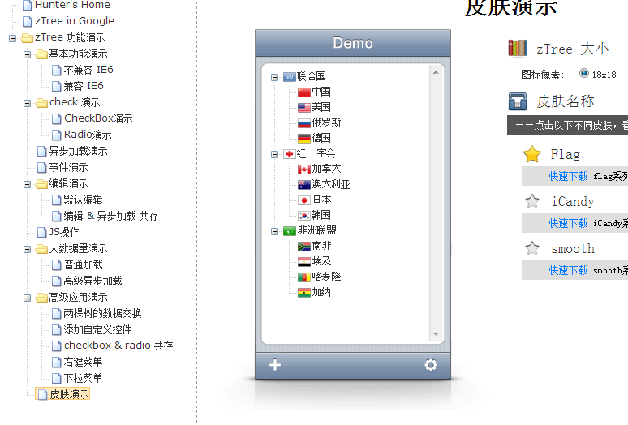Click the Germany flag icon next to 德国
This screenshot has height=425, width=628.
tap(304, 139)
